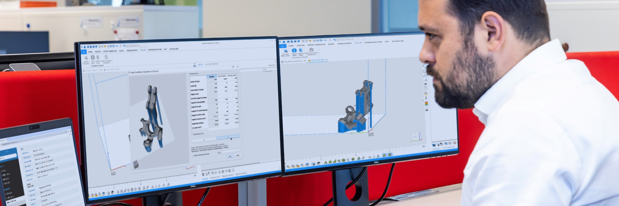The height and width of the screenshot is (206, 619).
Task: Click the Manual Wizard icon on right monitor
Action: pos(301,51)
